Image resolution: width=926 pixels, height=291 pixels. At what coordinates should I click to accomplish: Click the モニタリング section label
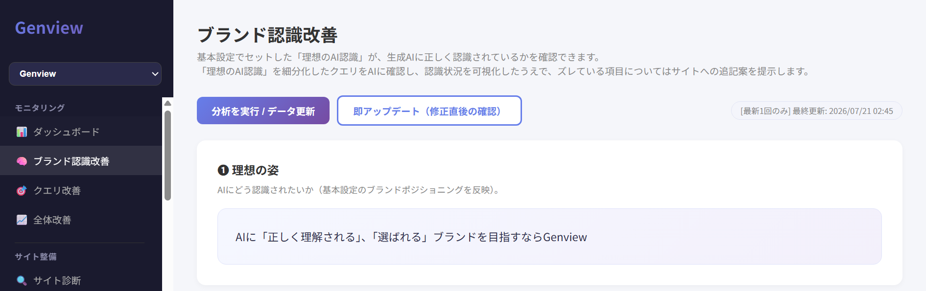coord(40,108)
